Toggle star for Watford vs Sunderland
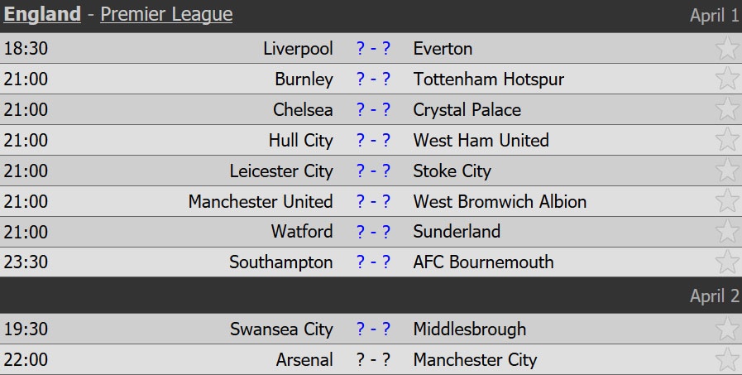Screen dimensions: 742x375 point(727,232)
